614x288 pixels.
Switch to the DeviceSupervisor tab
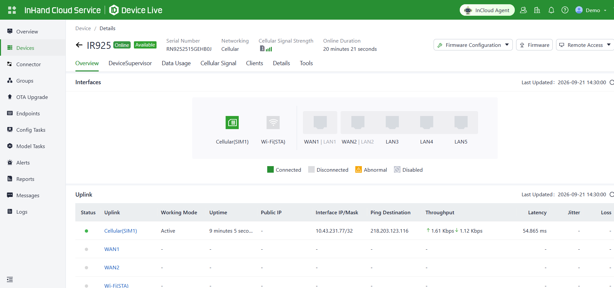click(130, 63)
